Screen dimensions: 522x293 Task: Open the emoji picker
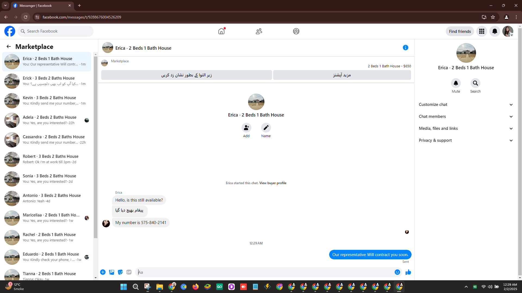(397, 272)
